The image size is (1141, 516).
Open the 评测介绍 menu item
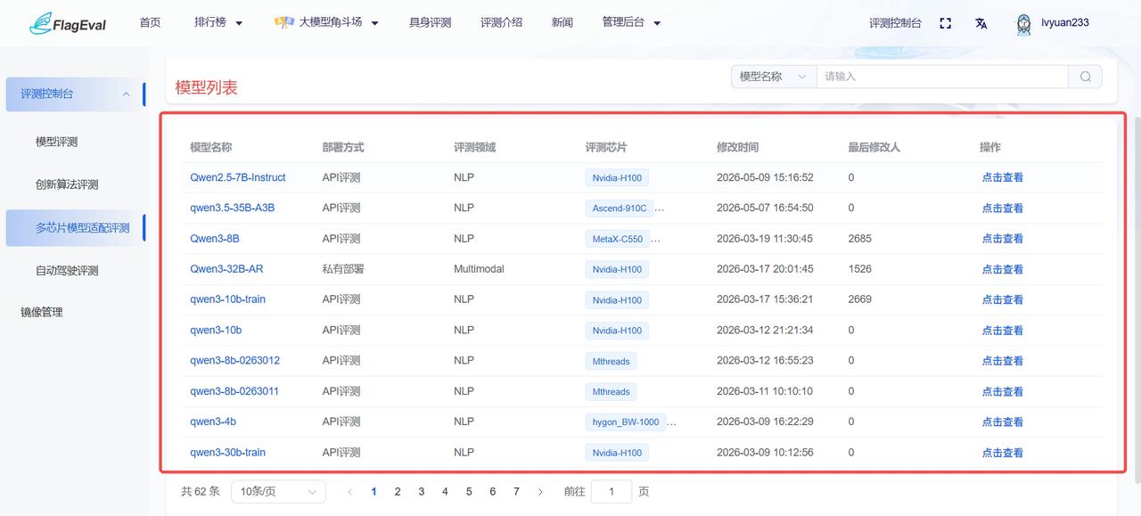[x=501, y=23]
